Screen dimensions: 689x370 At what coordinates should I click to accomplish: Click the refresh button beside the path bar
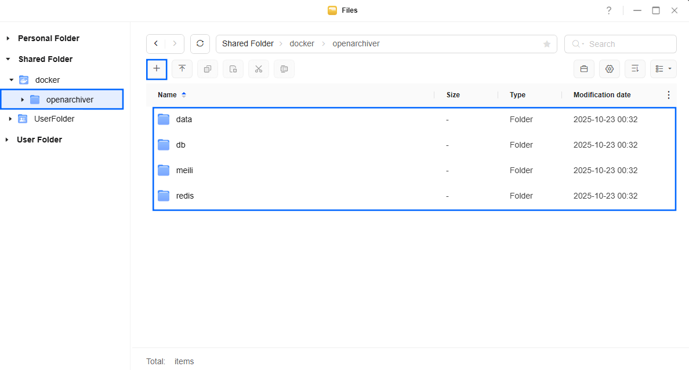point(200,44)
